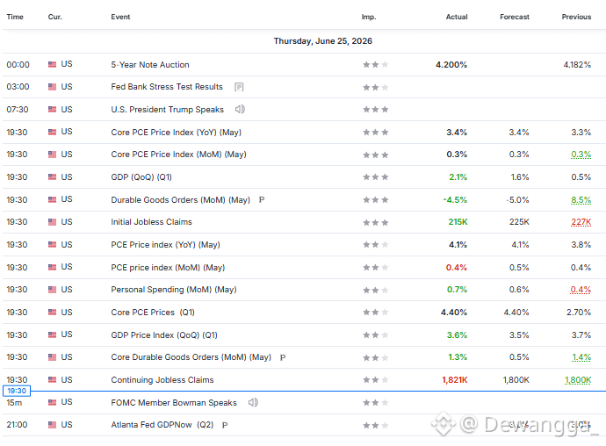Click the importance stars for Core PCE (YoY)

click(x=376, y=133)
